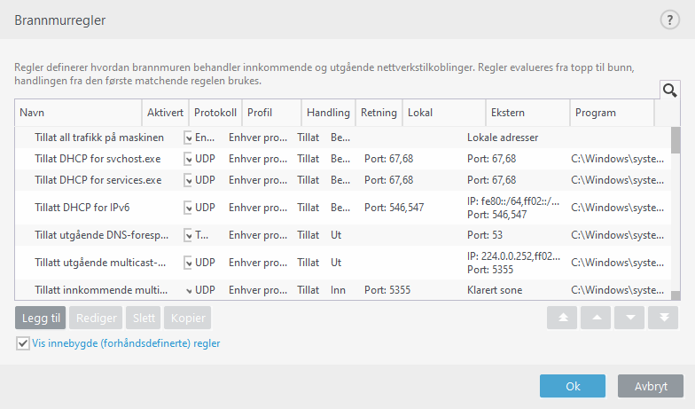Select rule Tillat DHCP for svchost.exe
The height and width of the screenshot is (409, 695).
pos(343,159)
